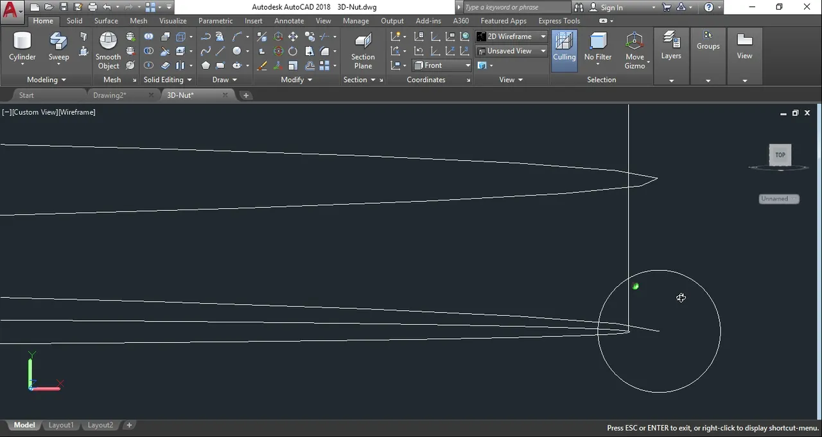Viewport: 822px width, 437px height.
Task: Select the Cylinder solid tool
Action: pyautogui.click(x=22, y=47)
